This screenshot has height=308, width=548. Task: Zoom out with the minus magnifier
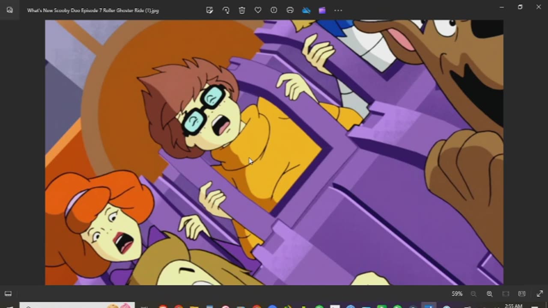tap(474, 293)
